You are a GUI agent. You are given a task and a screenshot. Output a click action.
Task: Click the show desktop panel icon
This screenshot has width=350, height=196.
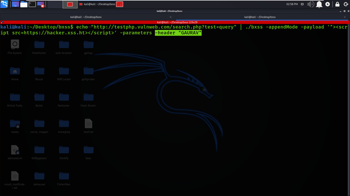click(x=15, y=4)
